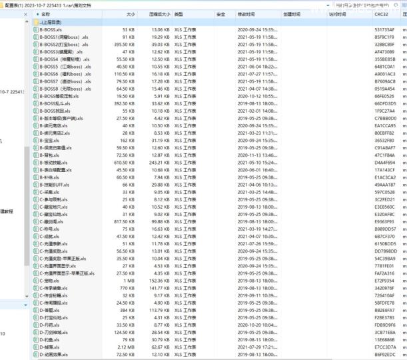Viewport: 407px width, 360px height.
Task: Click the date cell 2021-07-29 17:21
Action: (257, 347)
